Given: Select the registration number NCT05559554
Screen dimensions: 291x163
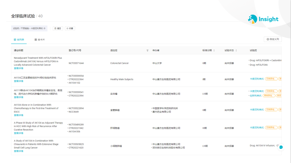Looking at the screenshot, I should (x=76, y=76).
